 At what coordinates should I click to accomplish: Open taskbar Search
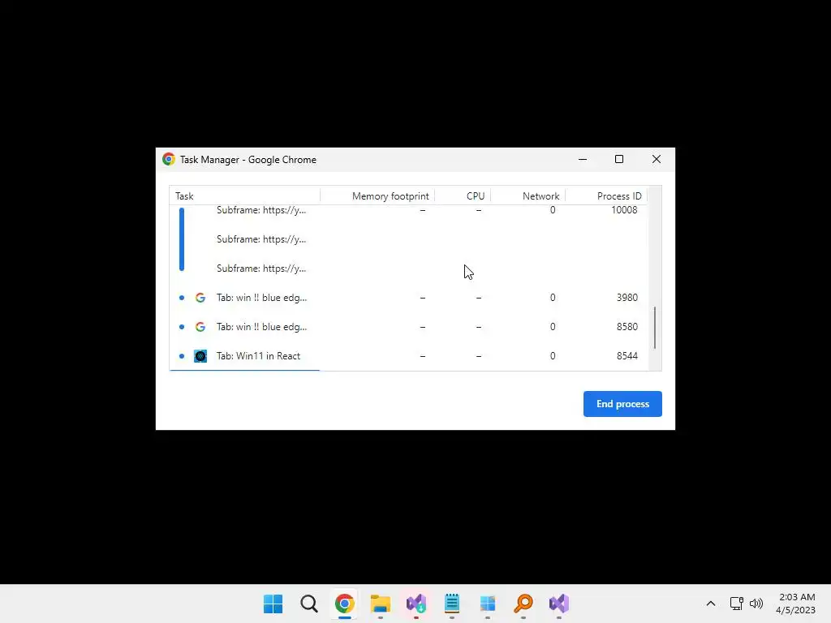point(309,604)
